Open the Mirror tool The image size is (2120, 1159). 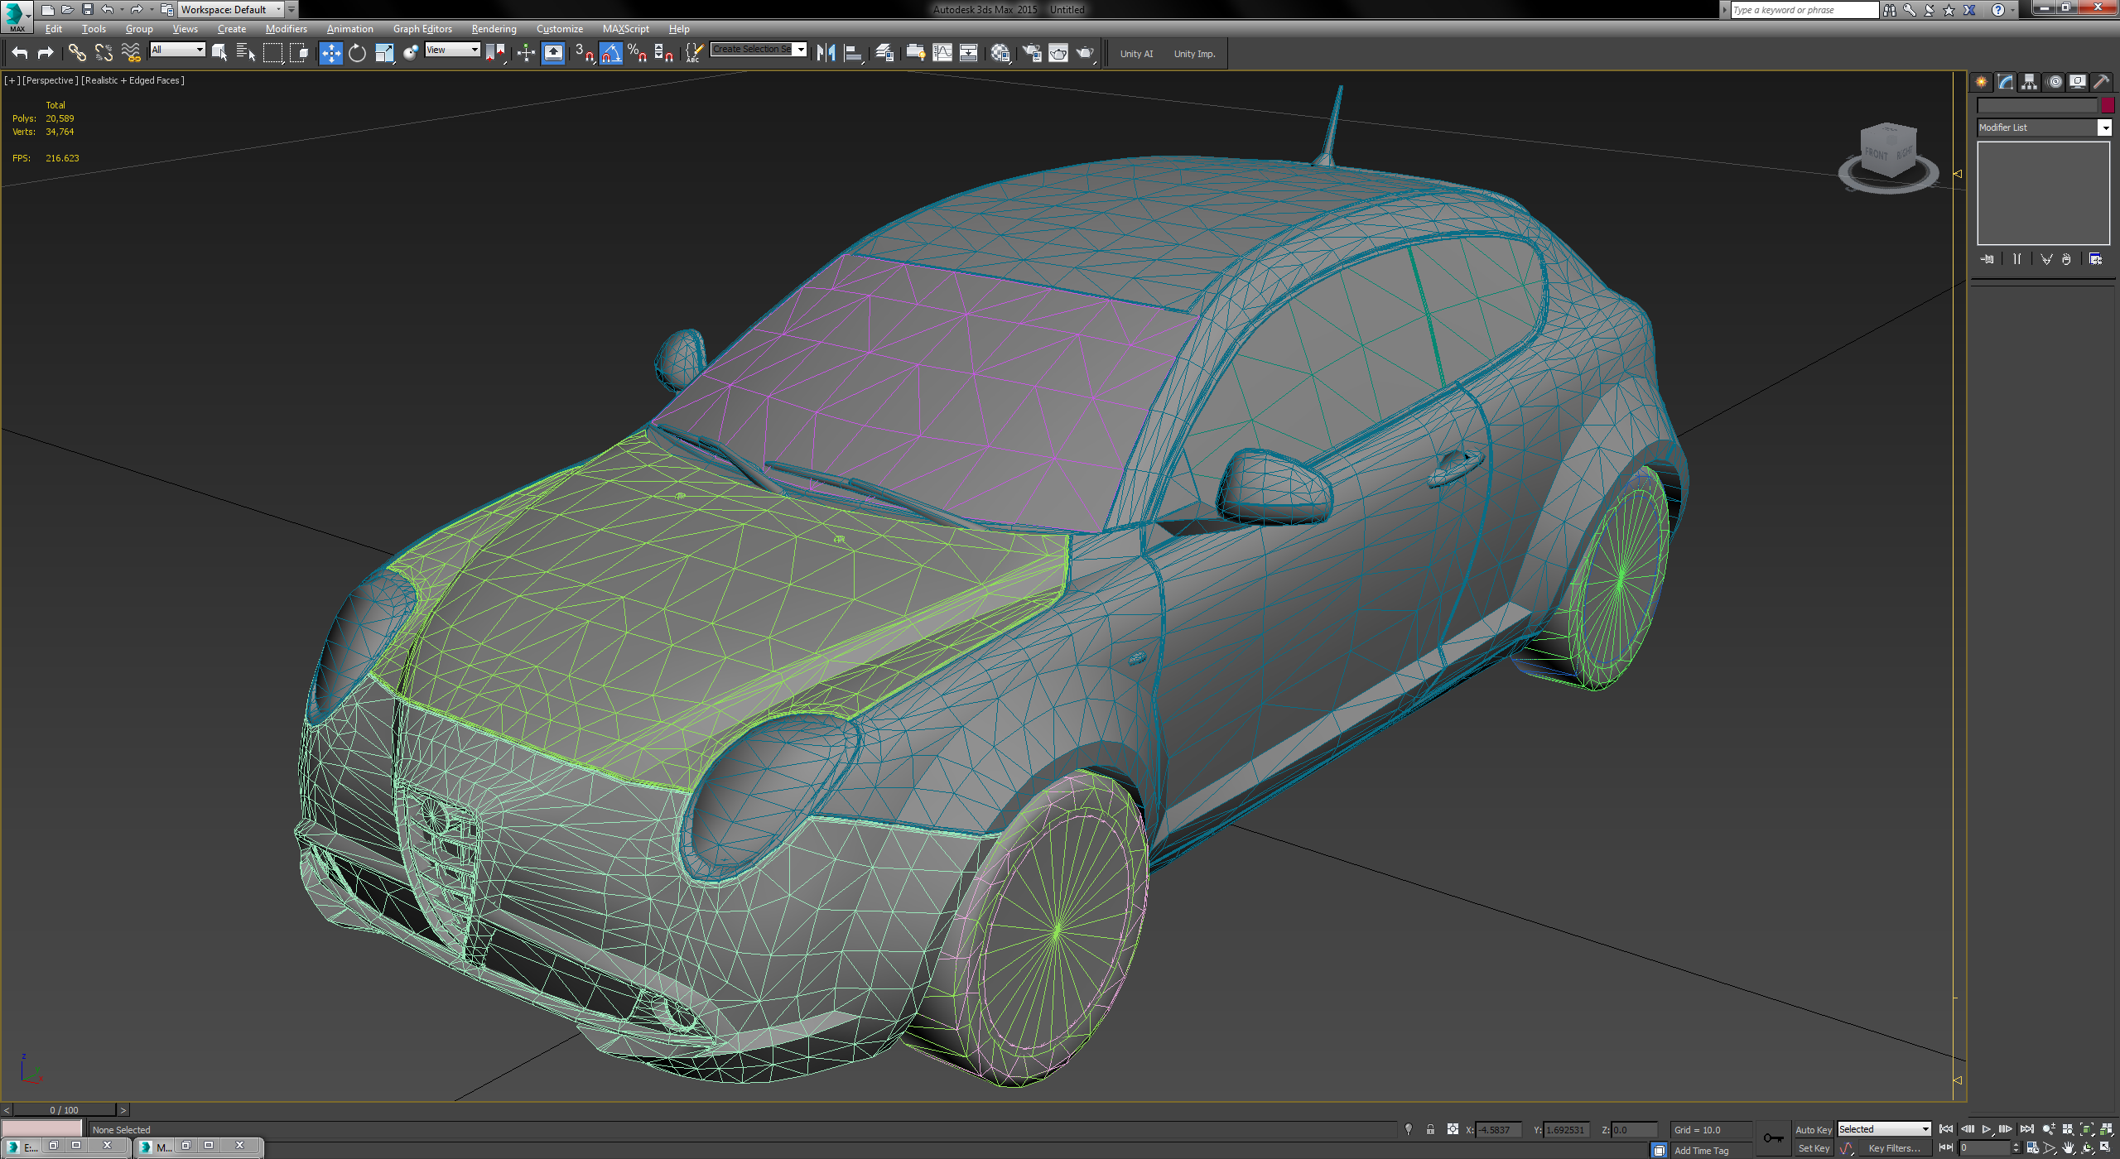tap(826, 53)
